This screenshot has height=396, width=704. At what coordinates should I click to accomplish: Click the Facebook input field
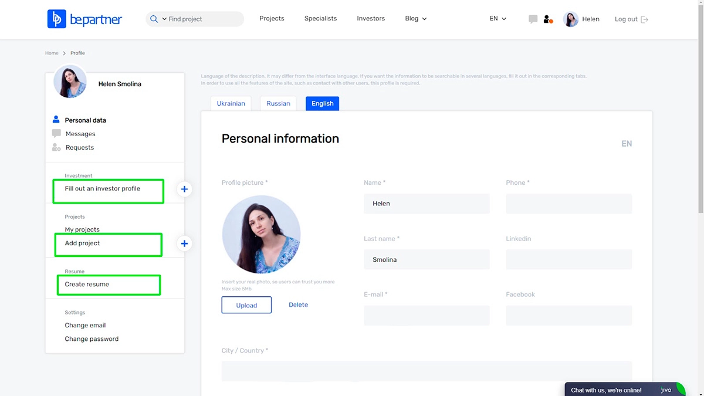569,315
